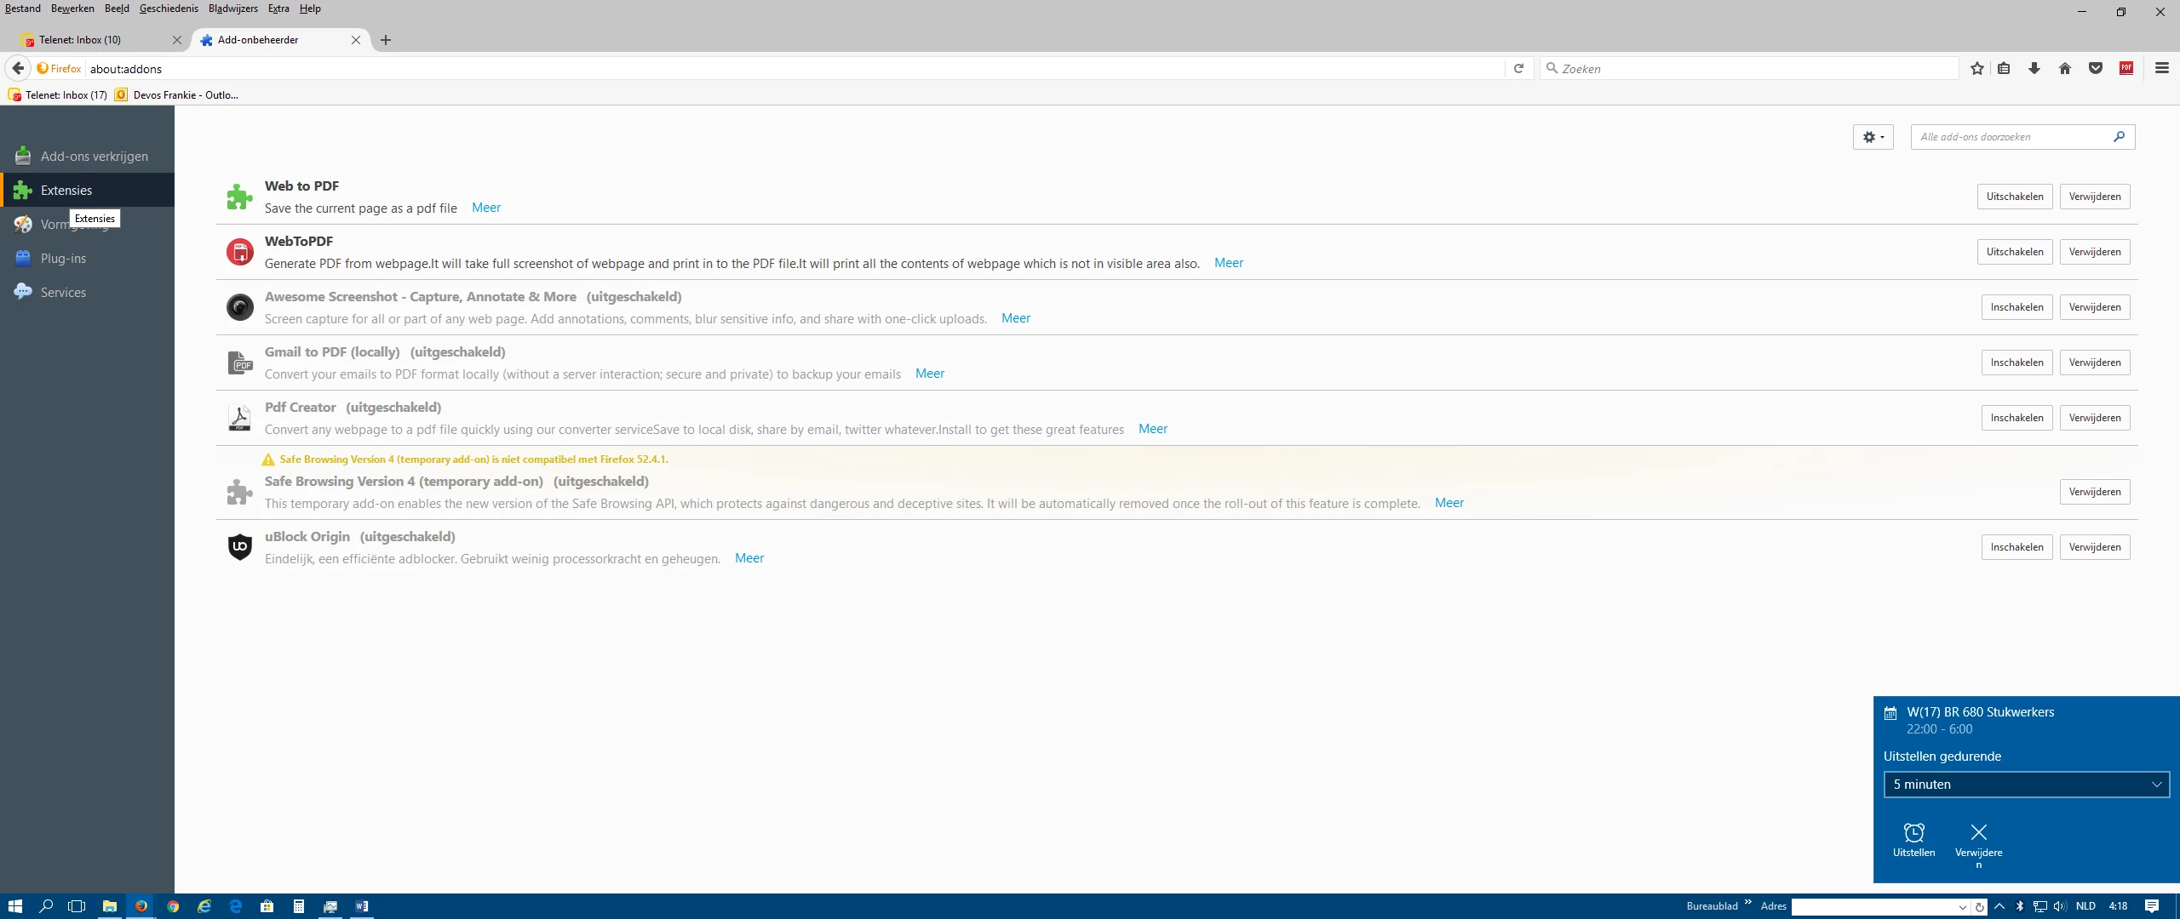Disable Web to PDF with Uitschakelen
The image size is (2180, 919).
2014,197
